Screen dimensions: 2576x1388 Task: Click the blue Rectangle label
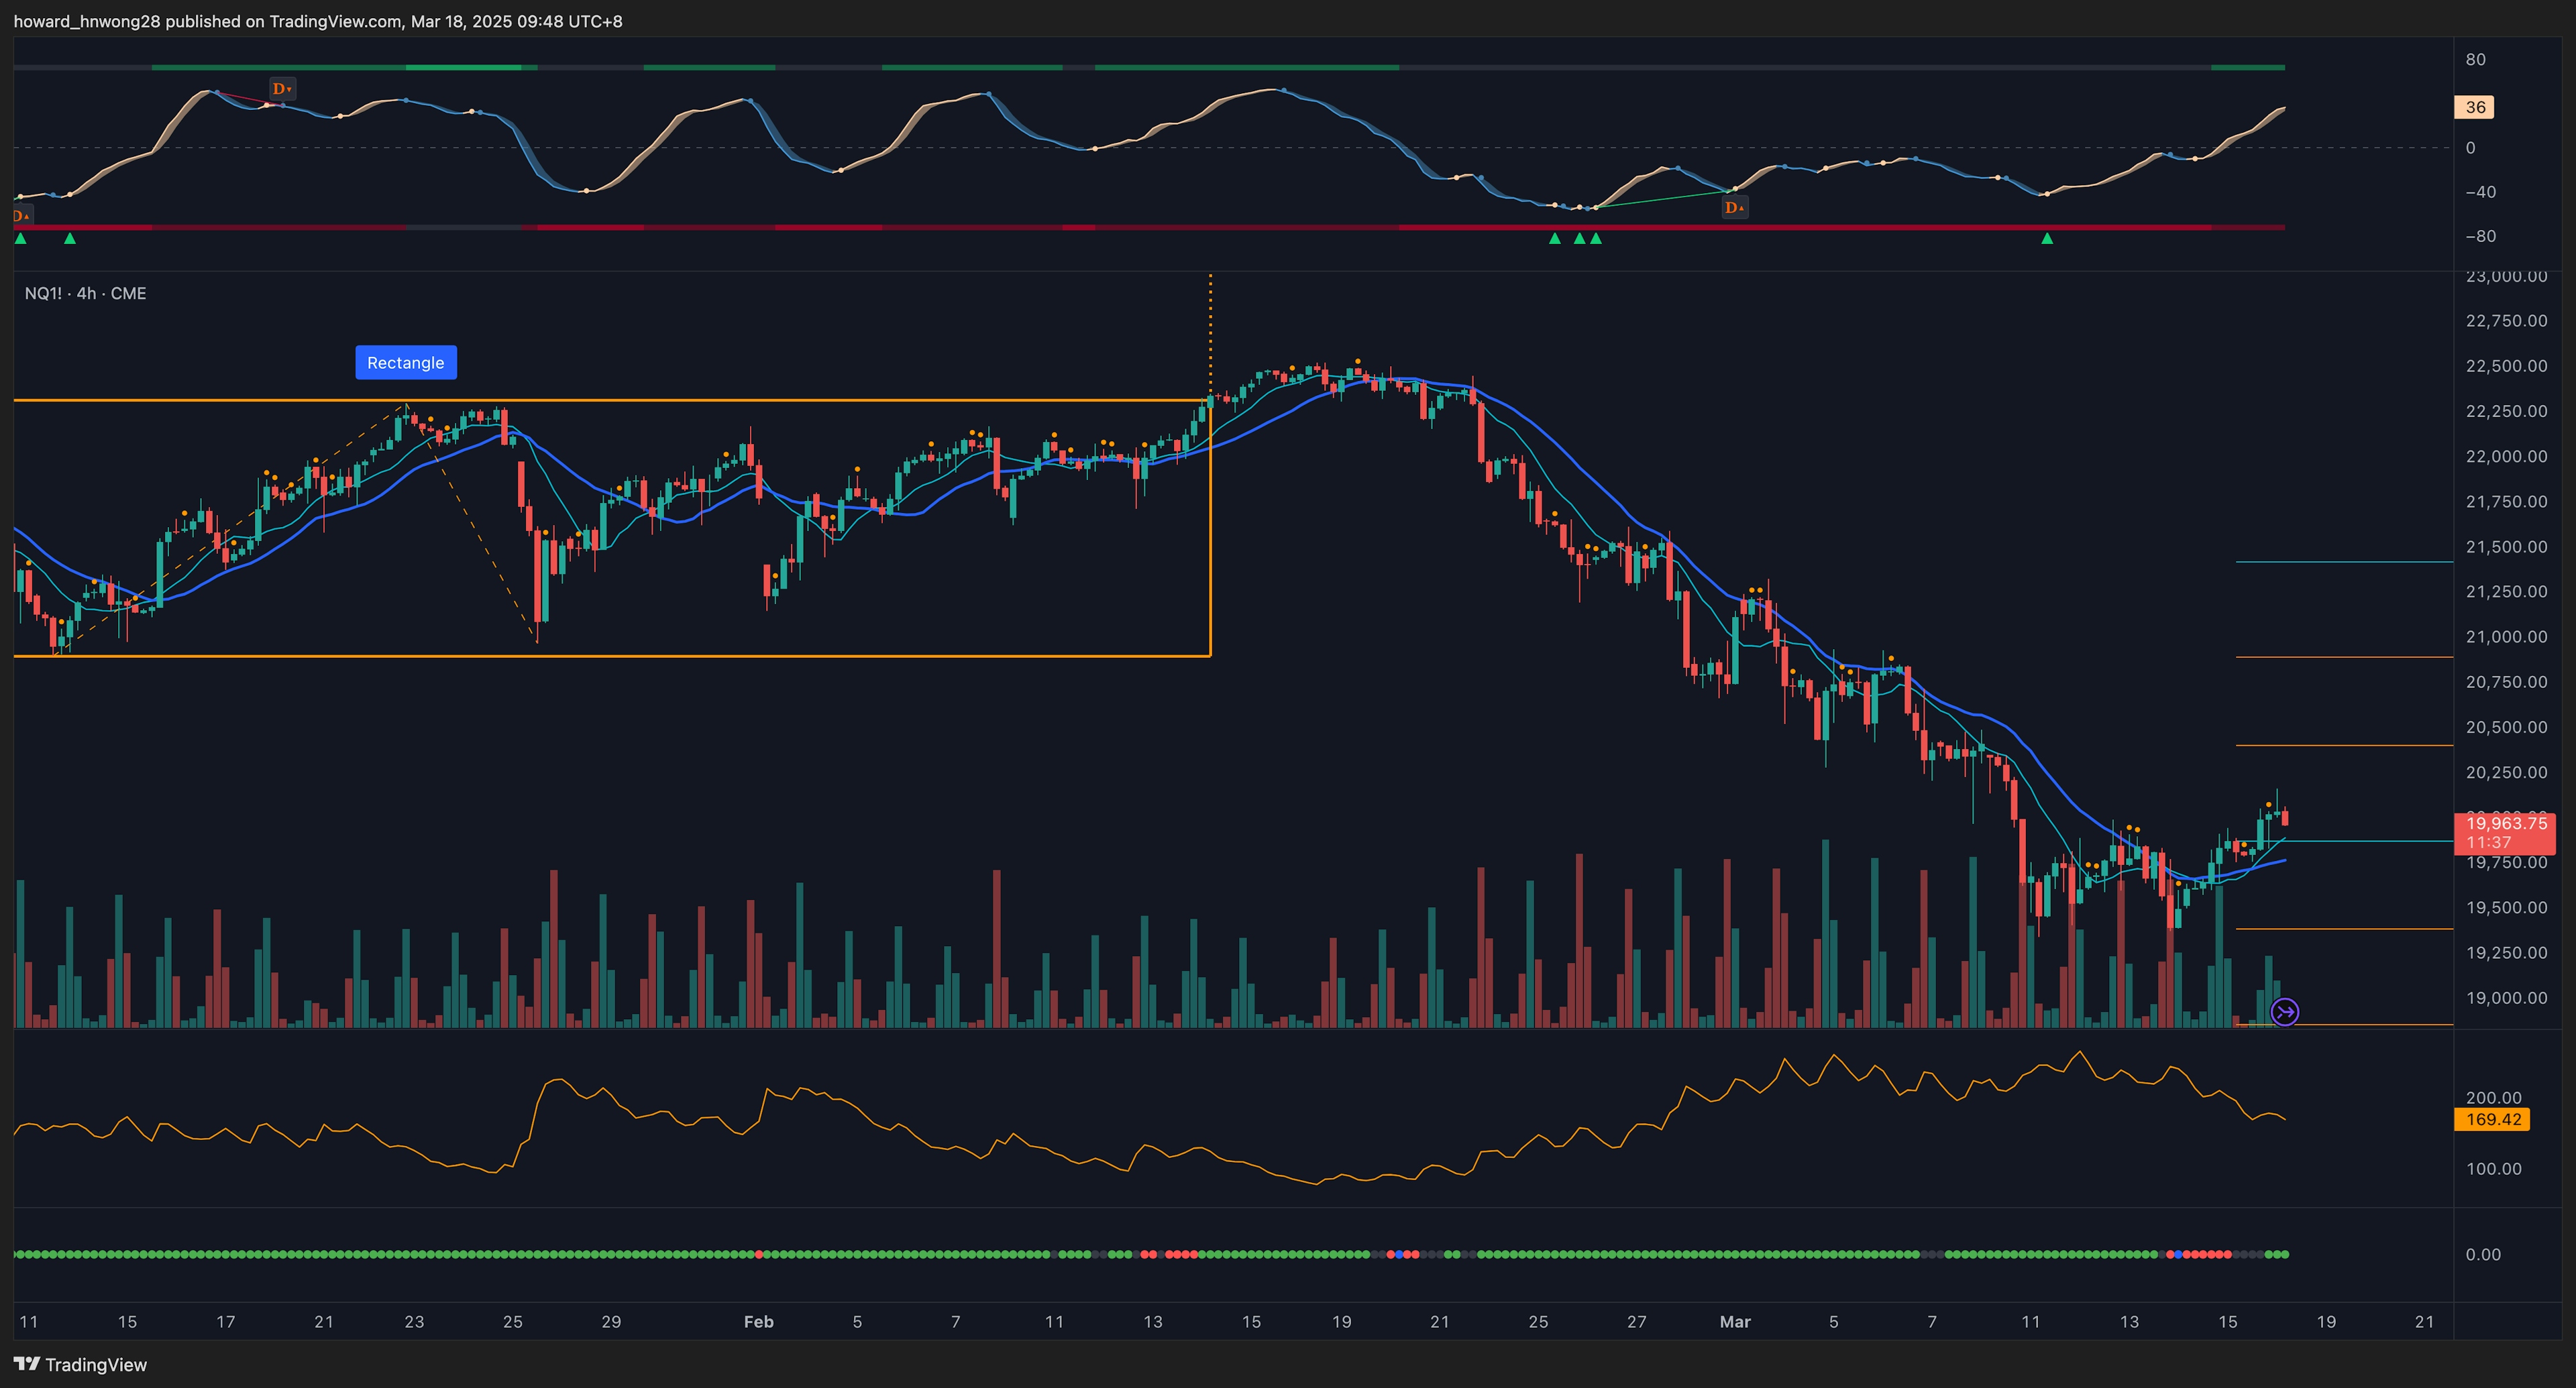406,363
